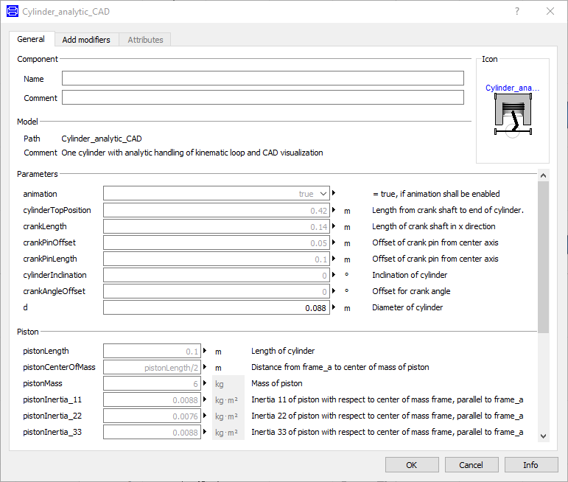
Task: Open the Info button
Action: tap(531, 464)
